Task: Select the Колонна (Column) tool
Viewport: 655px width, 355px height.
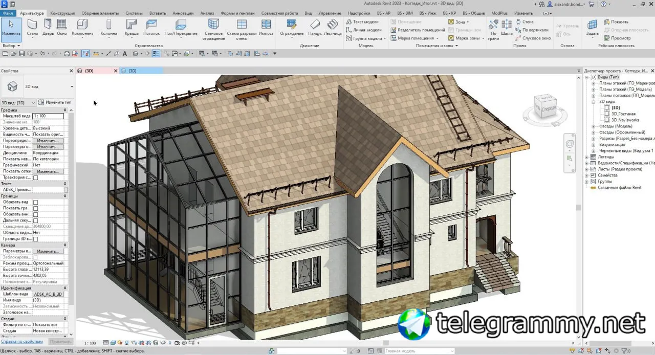Action: pos(108,28)
